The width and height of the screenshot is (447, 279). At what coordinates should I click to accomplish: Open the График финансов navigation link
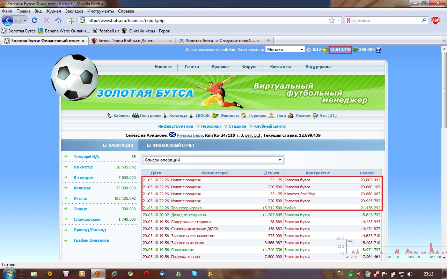(x=91, y=240)
